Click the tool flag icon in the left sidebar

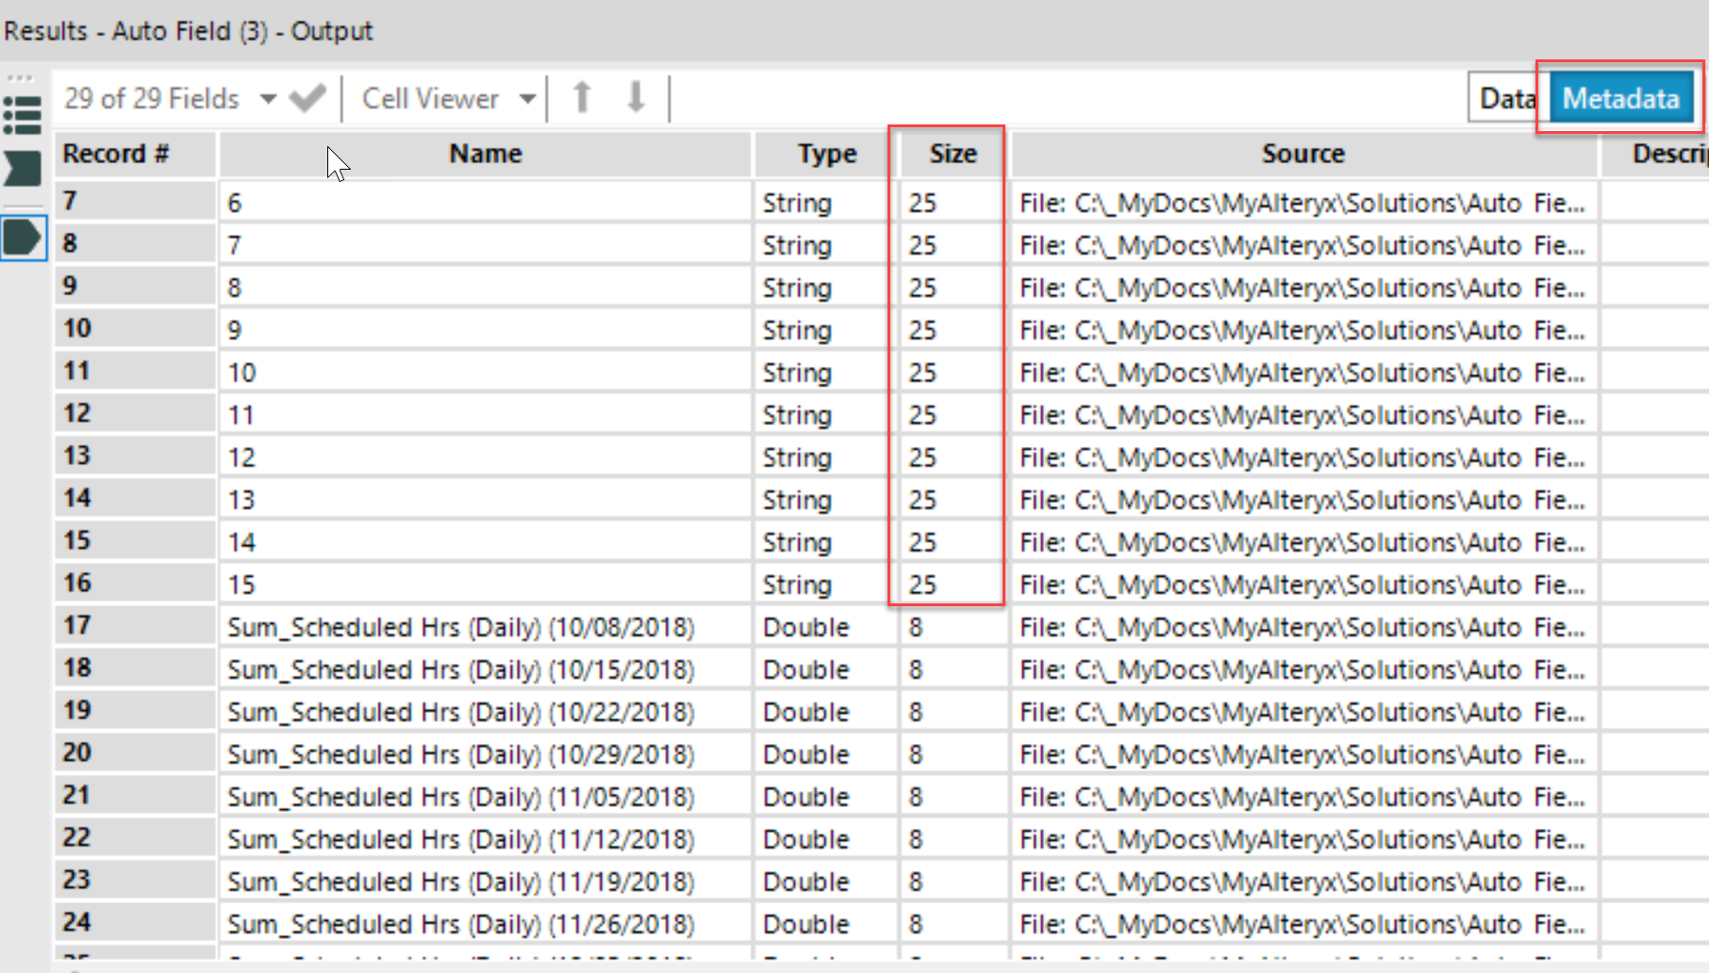click(21, 168)
